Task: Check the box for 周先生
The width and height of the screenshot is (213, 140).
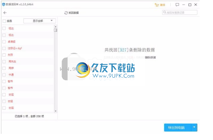Action: pyautogui.click(x=4, y=61)
